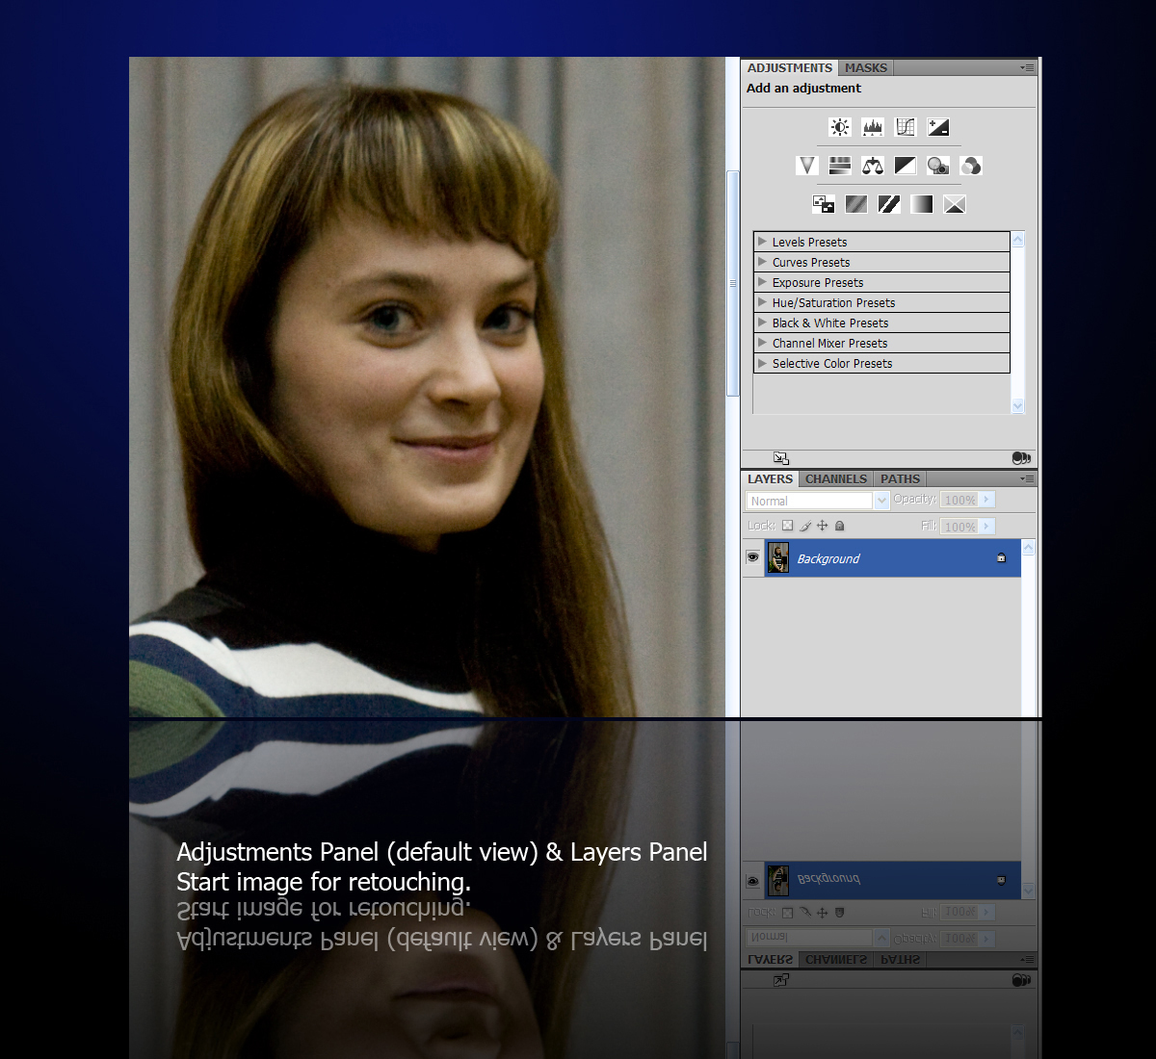This screenshot has width=1156, height=1059.
Task: Add a Photo Filter adjustment
Action: [x=938, y=166]
